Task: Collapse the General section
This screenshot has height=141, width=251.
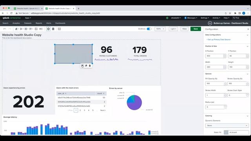Action: click(247, 74)
